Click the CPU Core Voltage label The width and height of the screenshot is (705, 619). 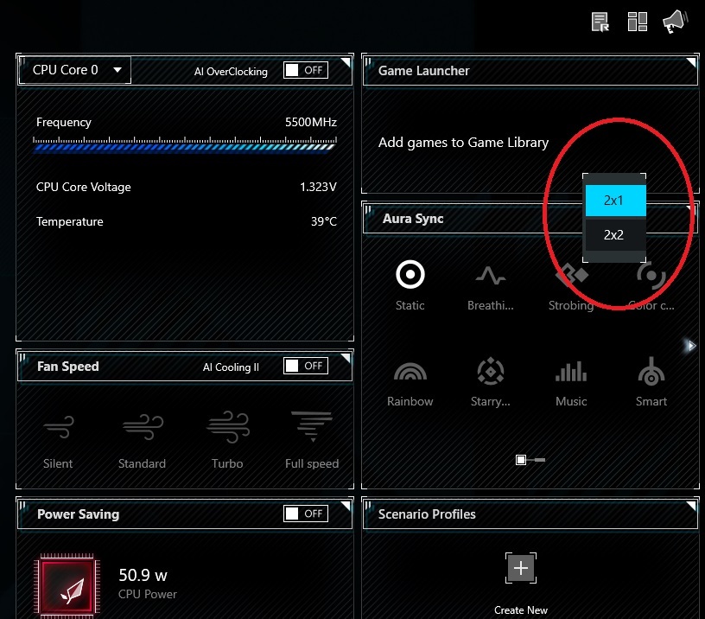click(84, 187)
